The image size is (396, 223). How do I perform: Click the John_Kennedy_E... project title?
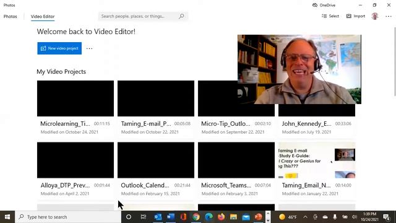pyautogui.click(x=307, y=124)
